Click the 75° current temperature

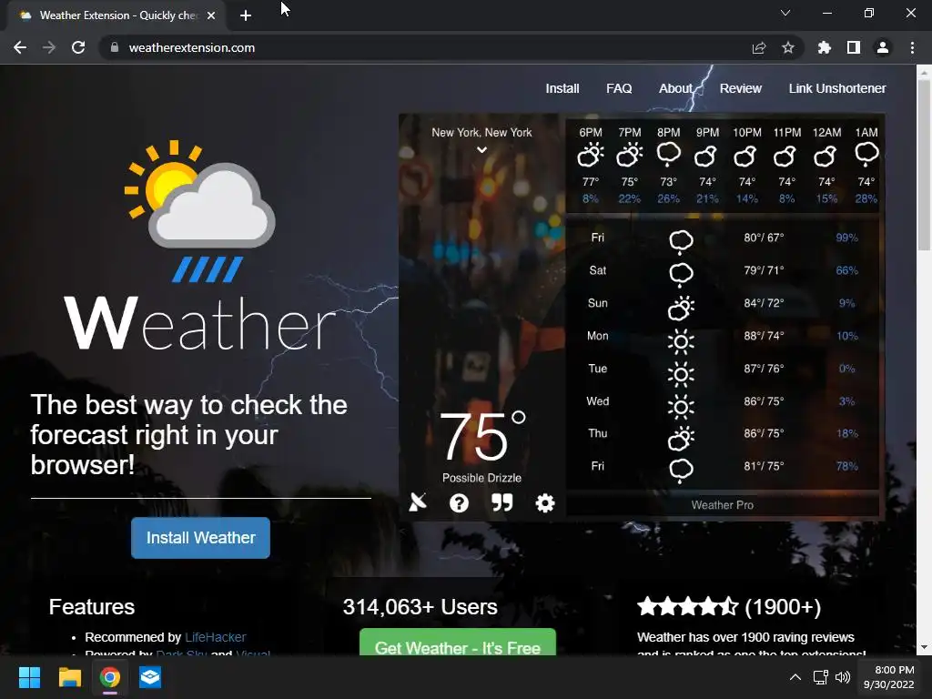click(x=482, y=436)
